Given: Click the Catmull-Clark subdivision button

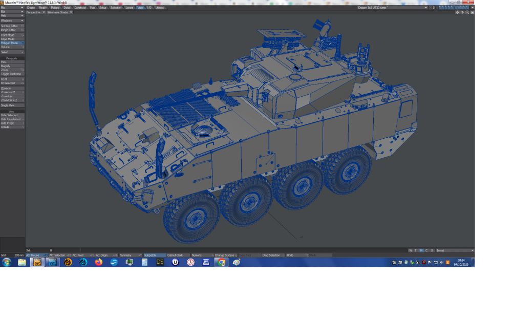Looking at the screenshot, I should [x=178, y=255].
